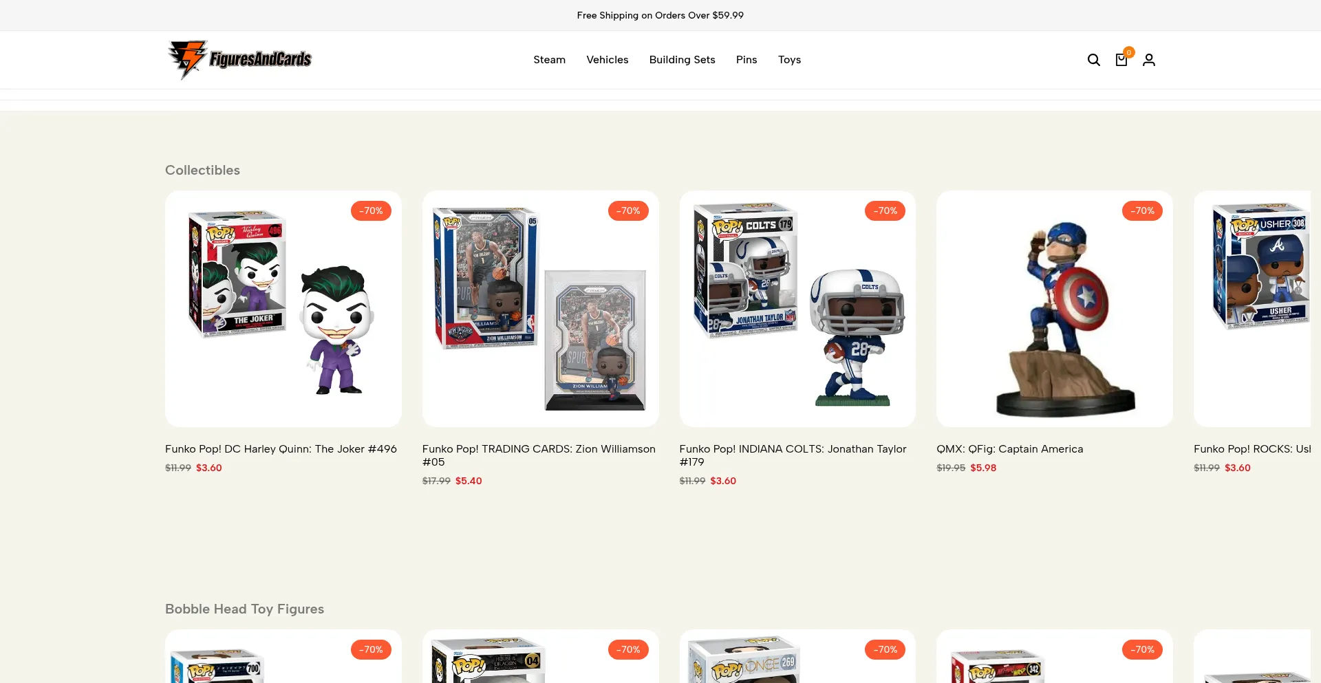The height and width of the screenshot is (683, 1321).
Task: View the Captain America figure image
Action: click(1055, 309)
